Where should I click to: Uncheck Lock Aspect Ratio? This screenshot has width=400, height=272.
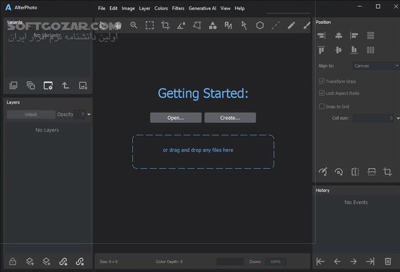[322, 93]
